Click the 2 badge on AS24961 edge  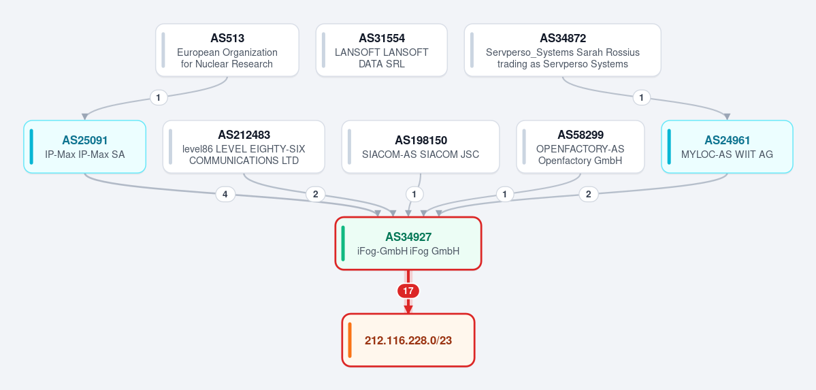click(x=589, y=195)
